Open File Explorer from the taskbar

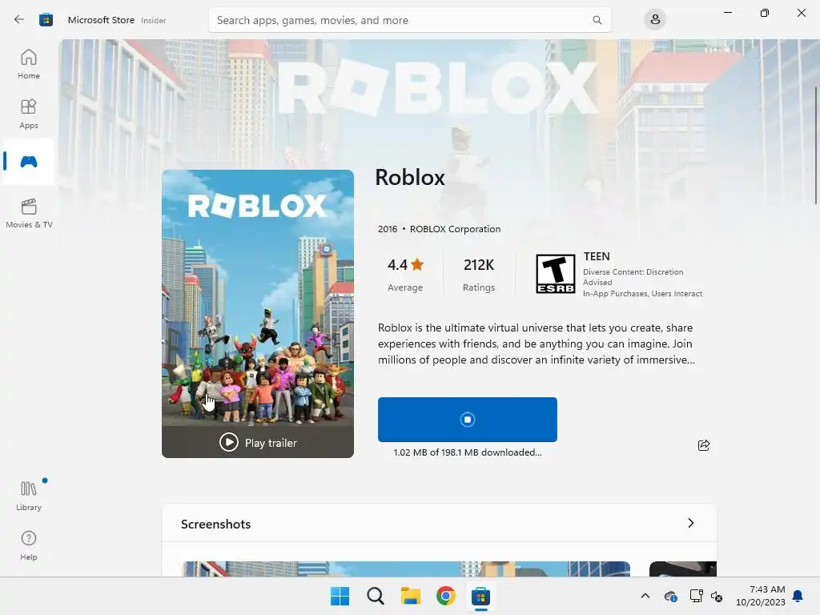411,596
